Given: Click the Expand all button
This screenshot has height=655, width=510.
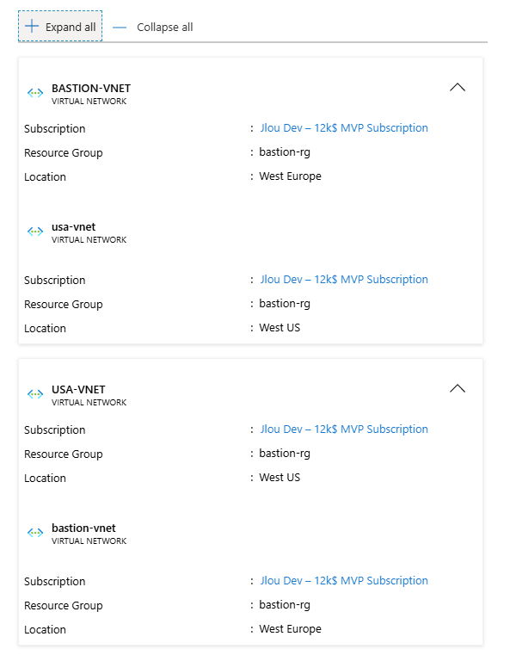Looking at the screenshot, I should (x=60, y=27).
